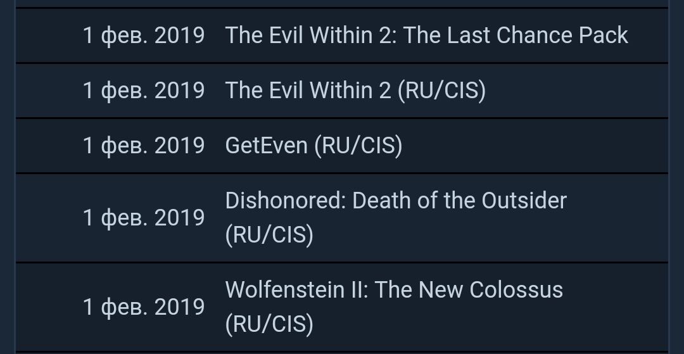This screenshot has width=684, height=354.
Task: Click the (RU/CIS) line under Dishonored title
Action: click(x=269, y=235)
